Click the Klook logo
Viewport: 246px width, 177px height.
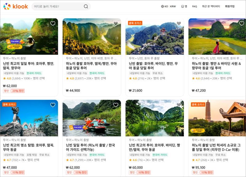16,6
